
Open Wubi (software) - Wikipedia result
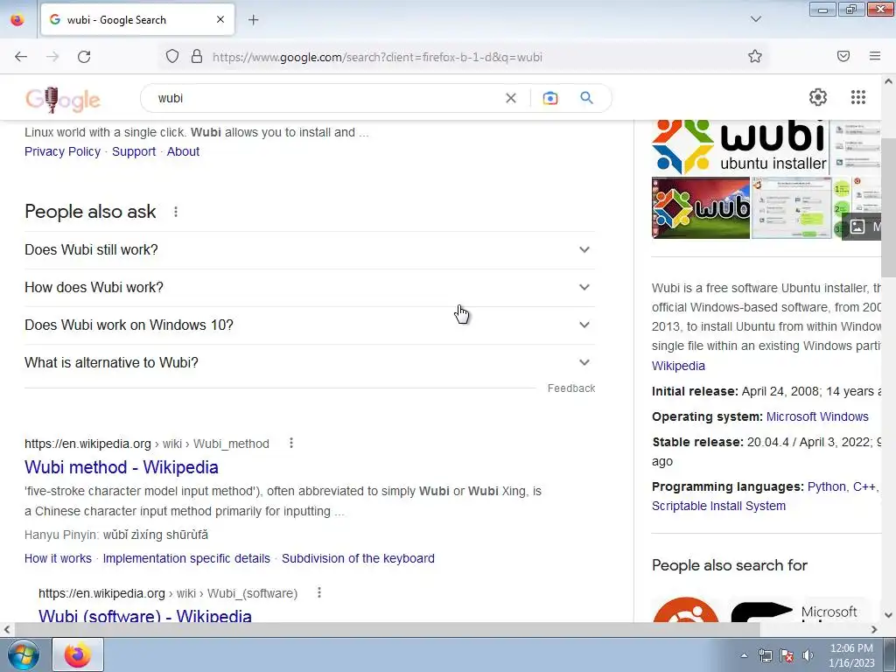(x=145, y=615)
